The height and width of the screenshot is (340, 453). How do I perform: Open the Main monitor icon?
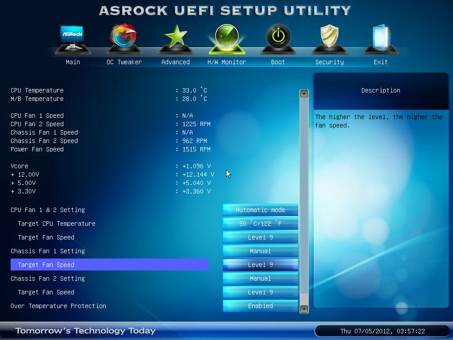click(x=73, y=39)
